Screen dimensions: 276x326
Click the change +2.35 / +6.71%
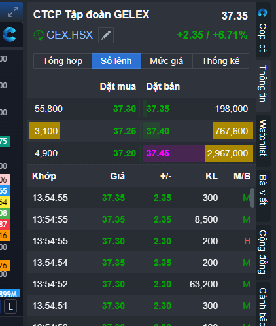pyautogui.click(x=212, y=35)
